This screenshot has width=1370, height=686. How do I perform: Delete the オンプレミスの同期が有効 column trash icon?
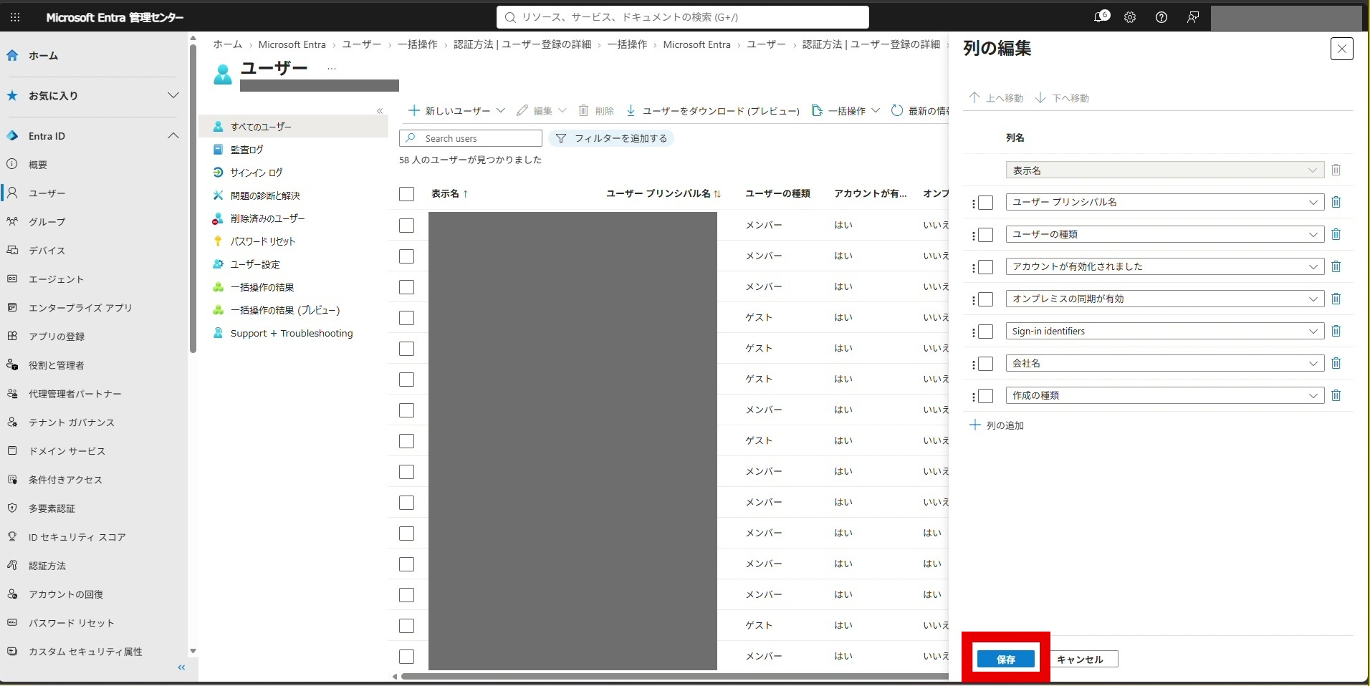(1336, 299)
